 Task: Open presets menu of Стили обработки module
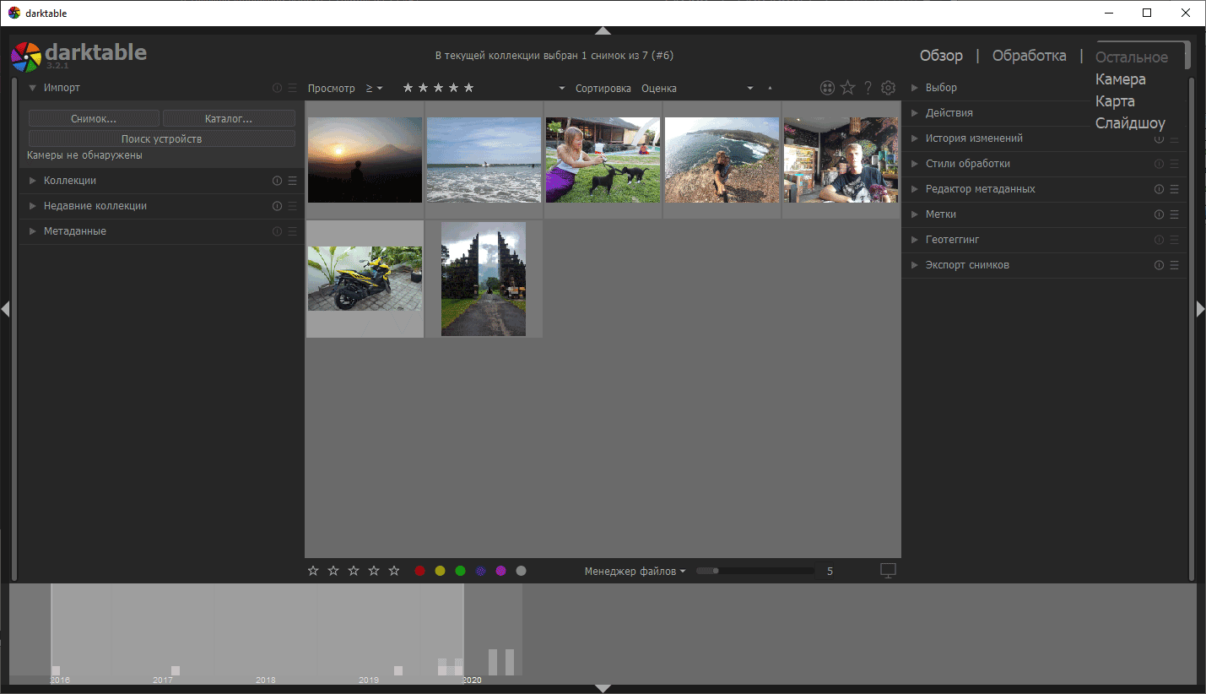1175,164
